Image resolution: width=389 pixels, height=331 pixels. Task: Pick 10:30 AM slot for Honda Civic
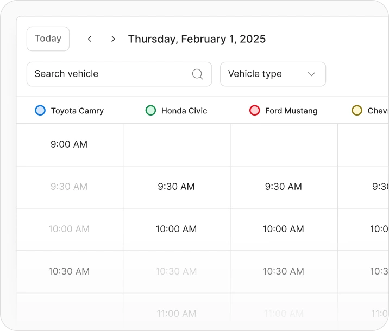coord(177,271)
